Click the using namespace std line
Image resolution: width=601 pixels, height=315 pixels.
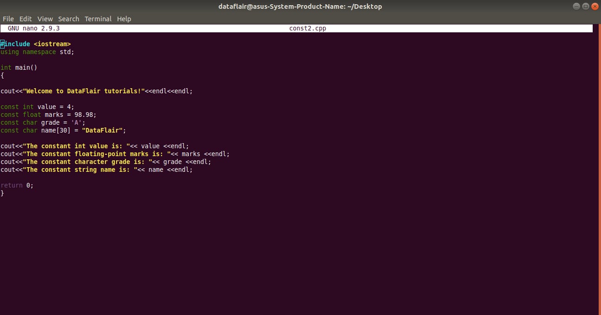37,52
